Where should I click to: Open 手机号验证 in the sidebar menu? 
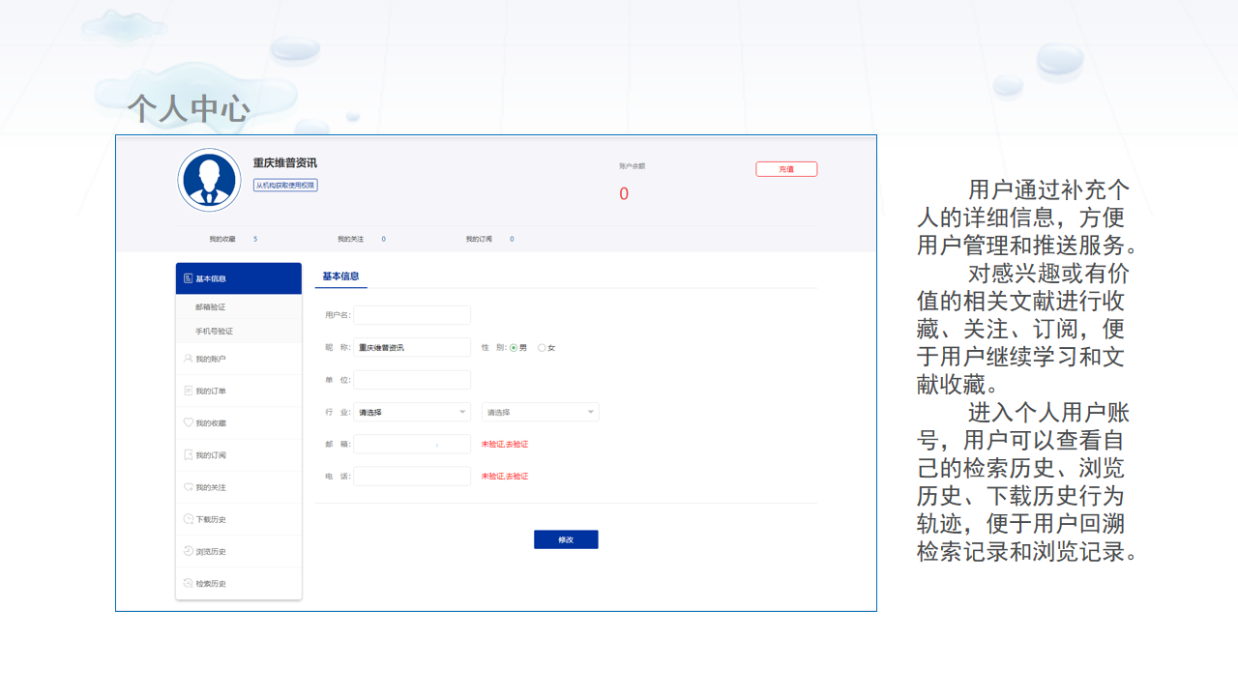(x=214, y=332)
